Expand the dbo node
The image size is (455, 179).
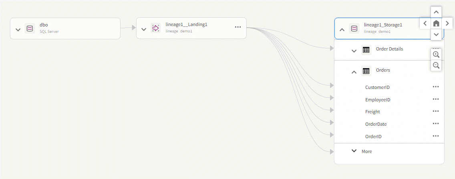18,29
